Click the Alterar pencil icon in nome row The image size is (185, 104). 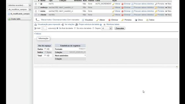(114, 11)
